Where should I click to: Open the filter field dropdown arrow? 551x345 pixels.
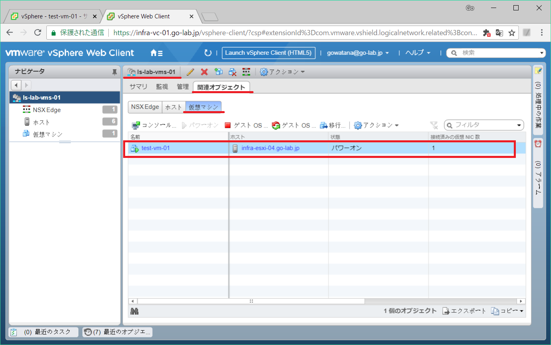coord(519,126)
